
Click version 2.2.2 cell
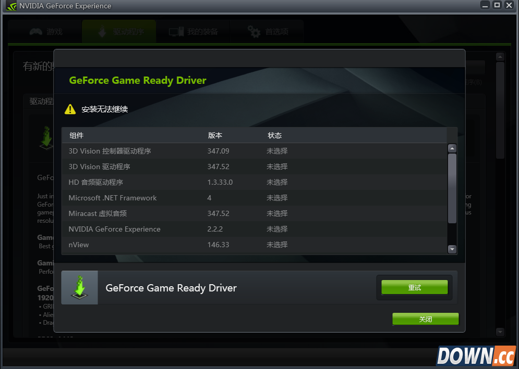click(215, 229)
